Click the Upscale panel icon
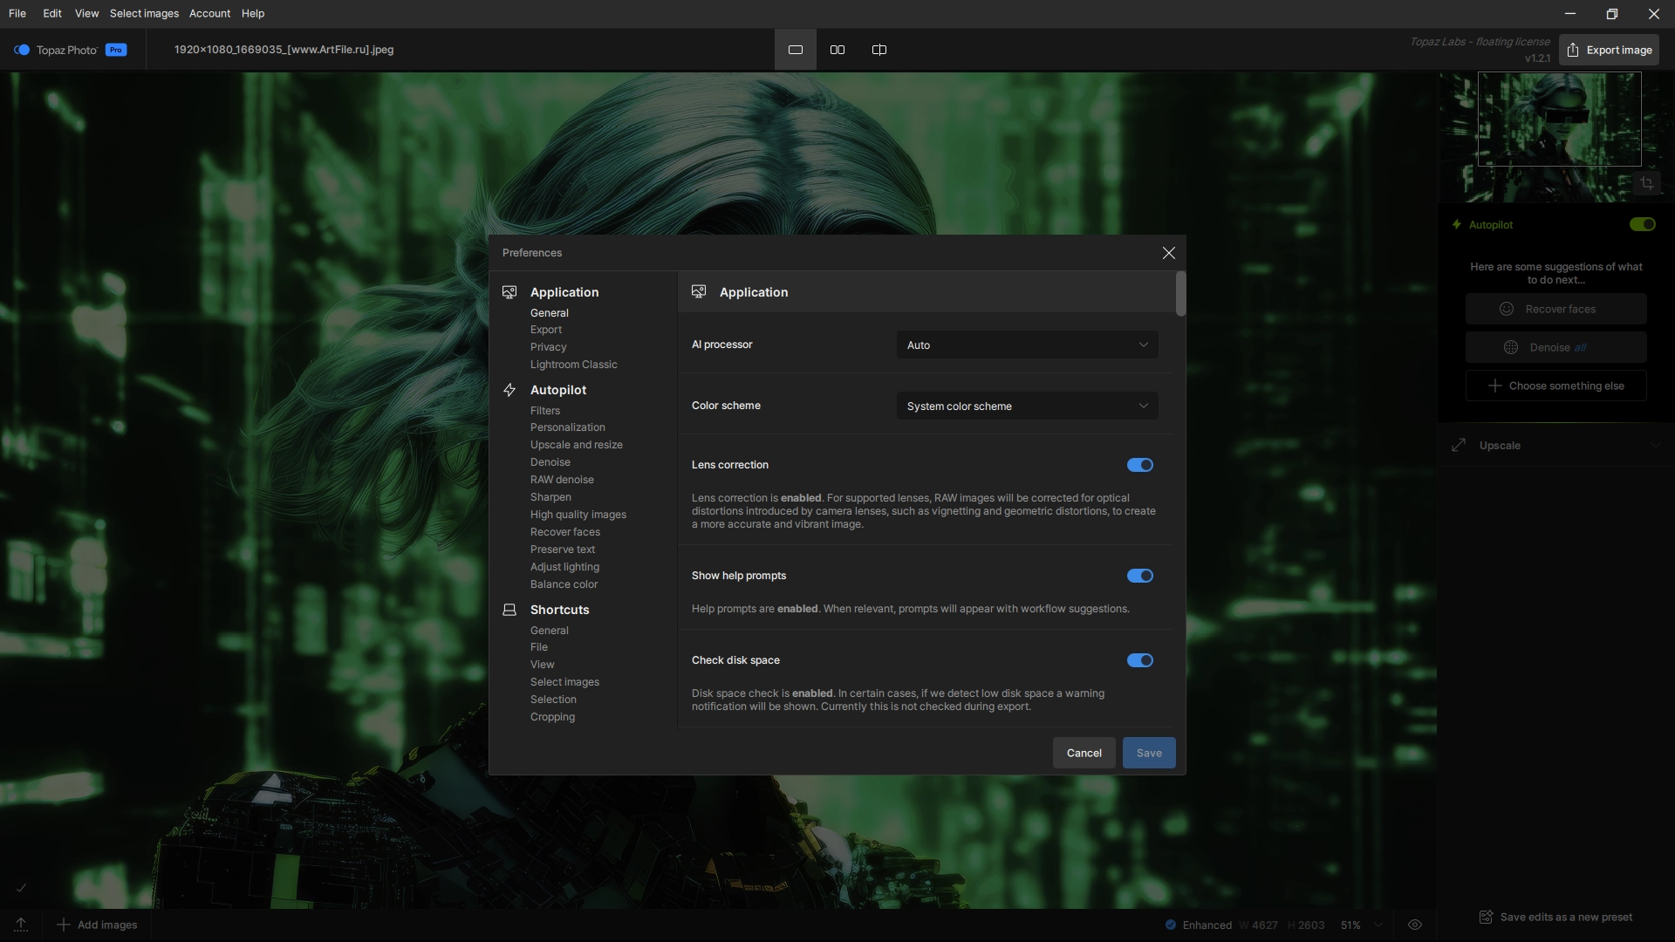The image size is (1675, 942). [x=1459, y=446]
